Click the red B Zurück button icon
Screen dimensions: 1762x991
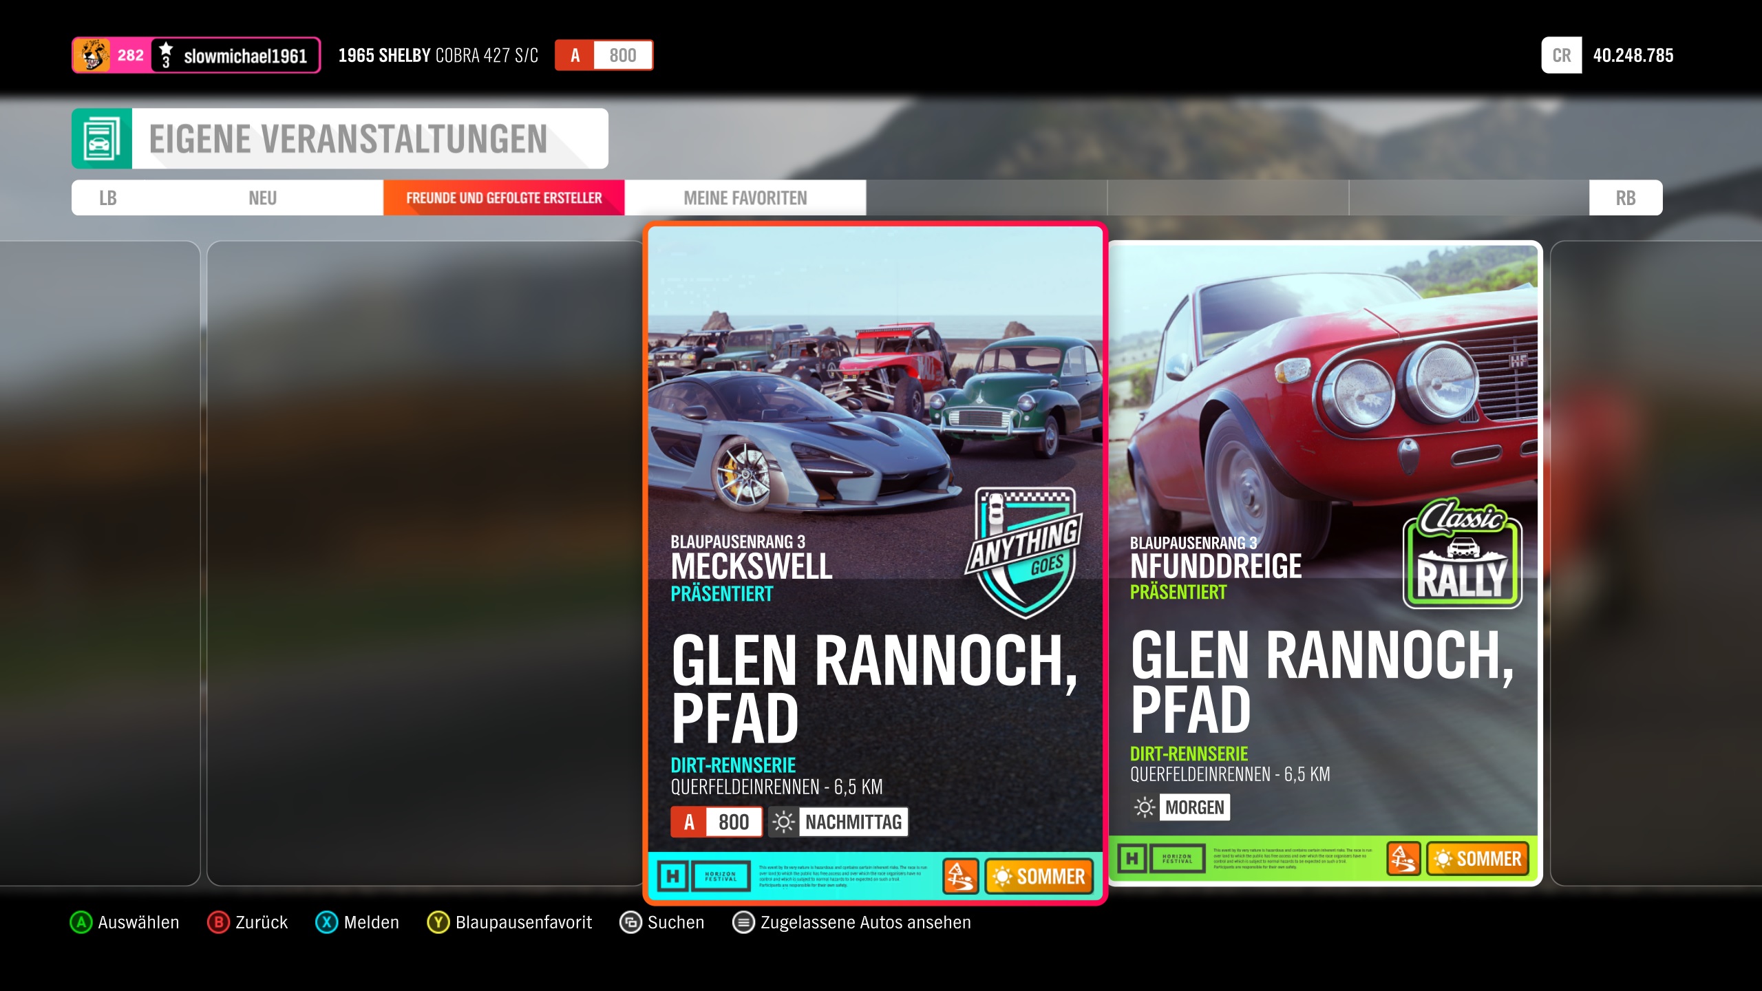(218, 922)
